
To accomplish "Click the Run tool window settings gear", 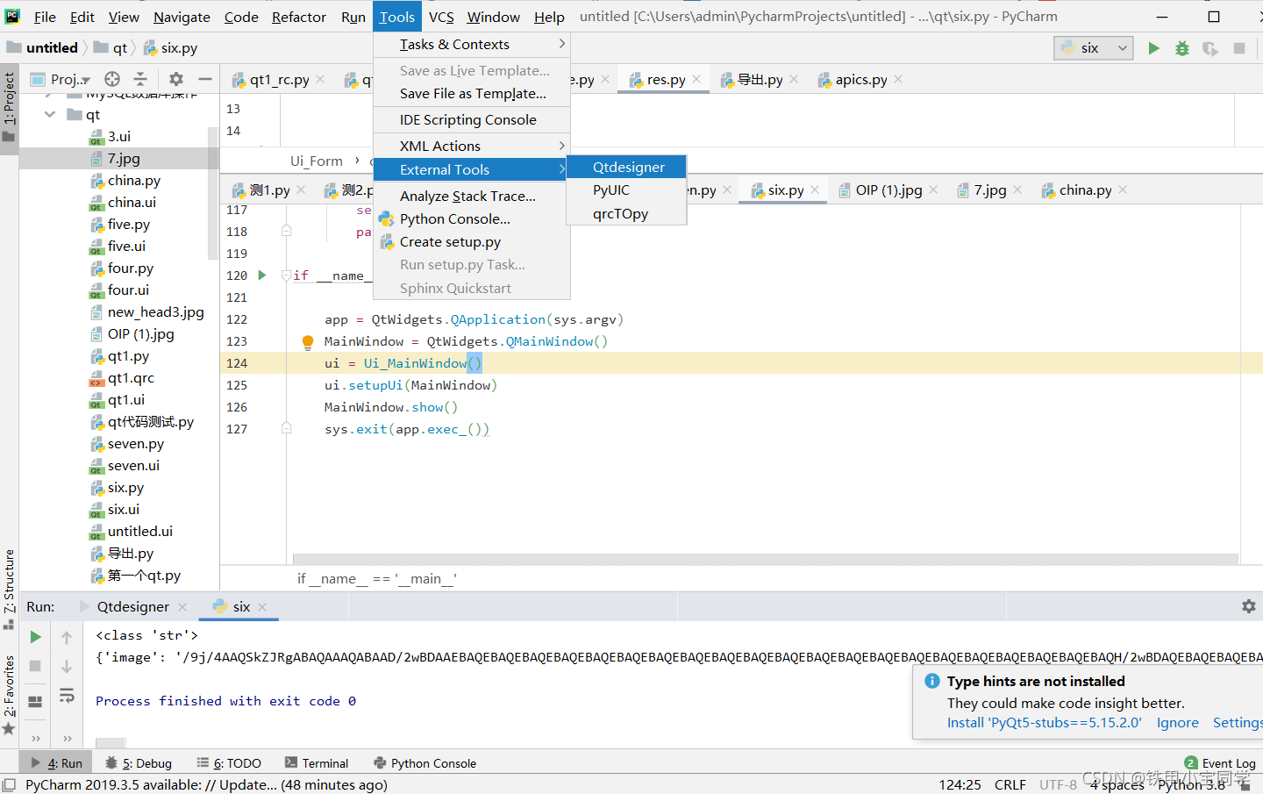I will (x=1248, y=606).
